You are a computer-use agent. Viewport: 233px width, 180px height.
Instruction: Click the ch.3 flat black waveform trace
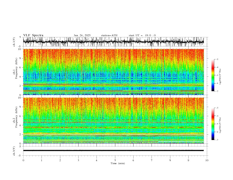click(x=113, y=151)
